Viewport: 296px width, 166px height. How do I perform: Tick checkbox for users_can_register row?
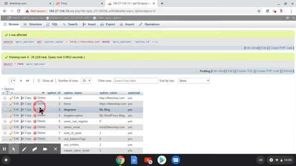point(5,121)
